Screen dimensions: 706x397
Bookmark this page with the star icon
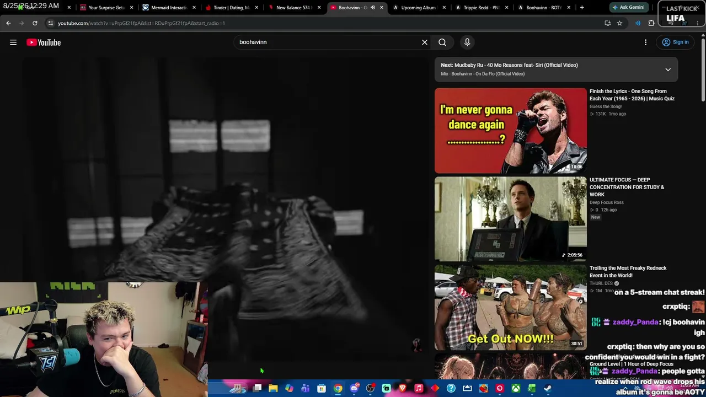coord(619,23)
